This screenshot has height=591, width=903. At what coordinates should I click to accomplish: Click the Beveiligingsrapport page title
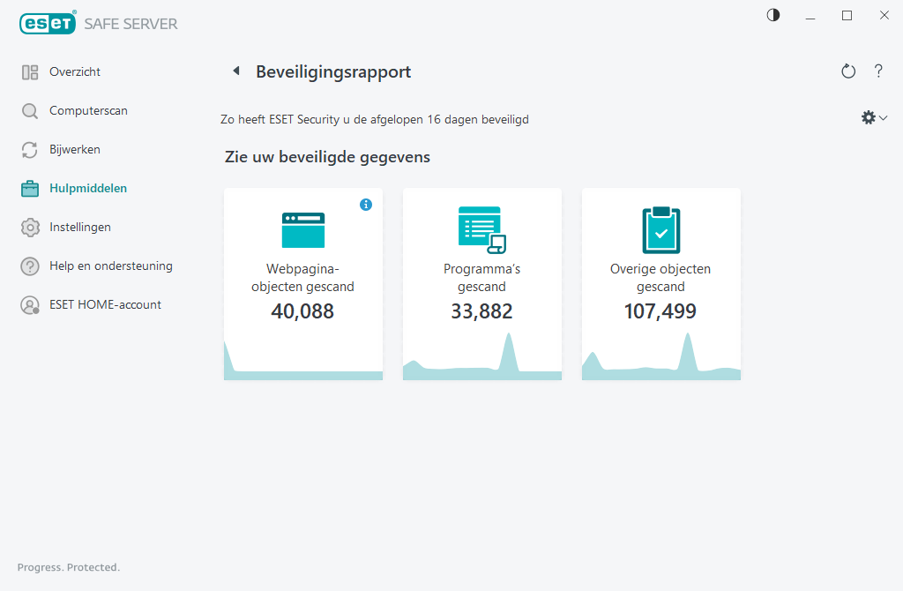[x=333, y=72]
